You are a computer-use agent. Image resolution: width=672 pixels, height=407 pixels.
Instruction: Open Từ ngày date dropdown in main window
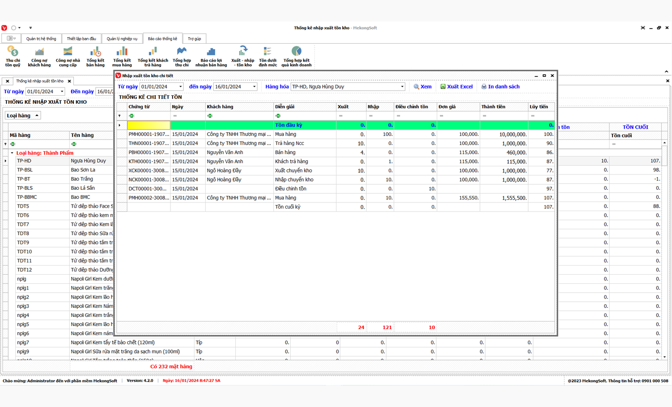tap(62, 92)
